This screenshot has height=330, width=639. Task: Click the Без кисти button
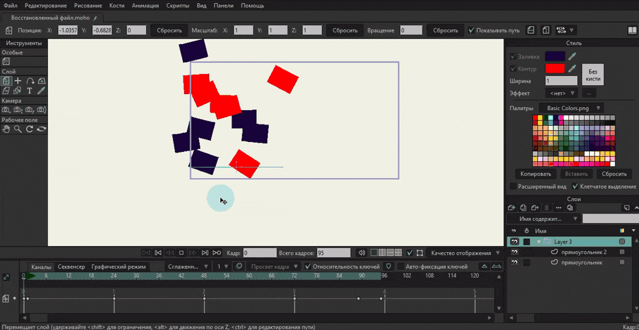[593, 74]
